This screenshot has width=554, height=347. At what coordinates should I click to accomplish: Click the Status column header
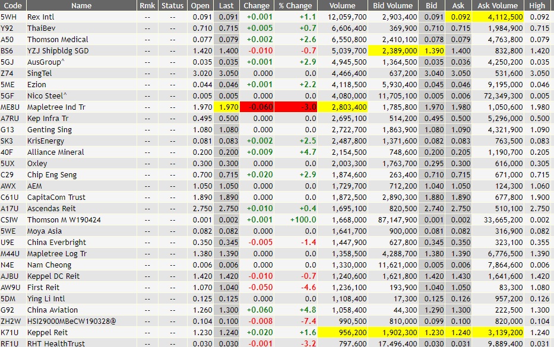(172, 5)
